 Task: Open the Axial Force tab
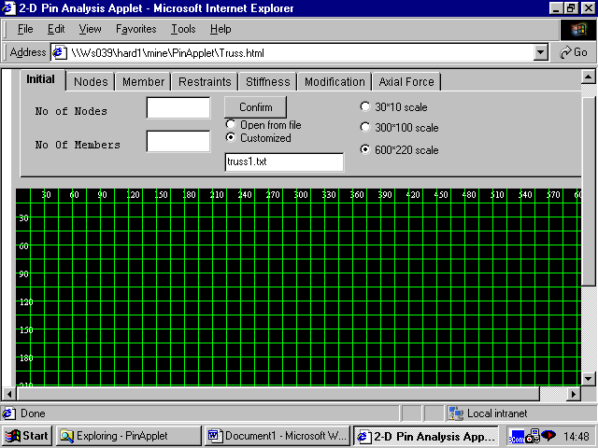(x=406, y=82)
